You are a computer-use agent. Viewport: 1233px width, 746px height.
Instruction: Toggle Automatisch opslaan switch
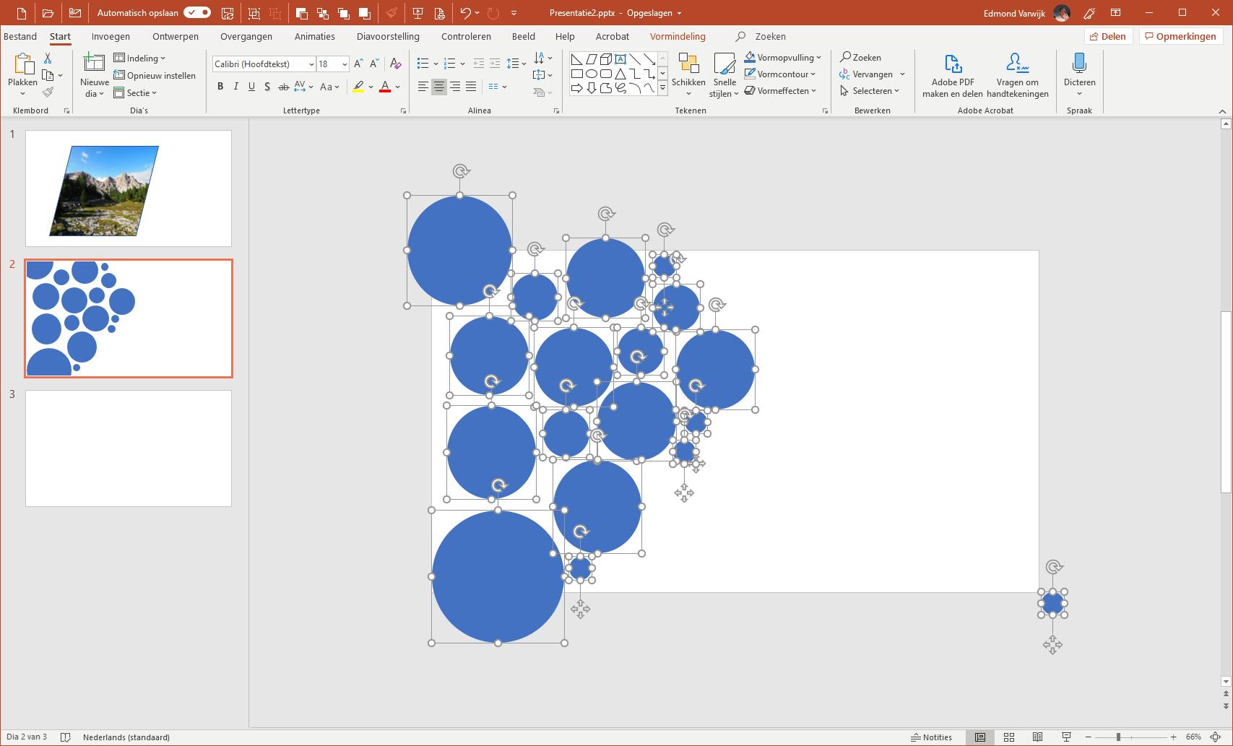click(196, 12)
